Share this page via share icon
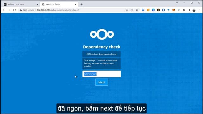 pyautogui.click(x=132, y=10)
